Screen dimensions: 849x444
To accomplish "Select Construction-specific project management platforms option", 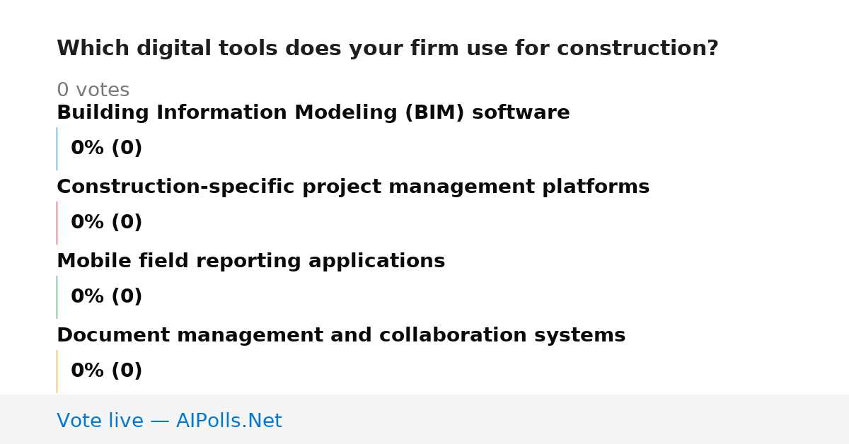I will pos(353,187).
